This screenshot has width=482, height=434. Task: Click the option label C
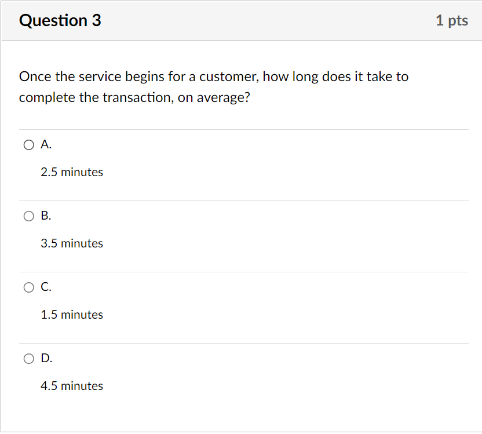45,286
